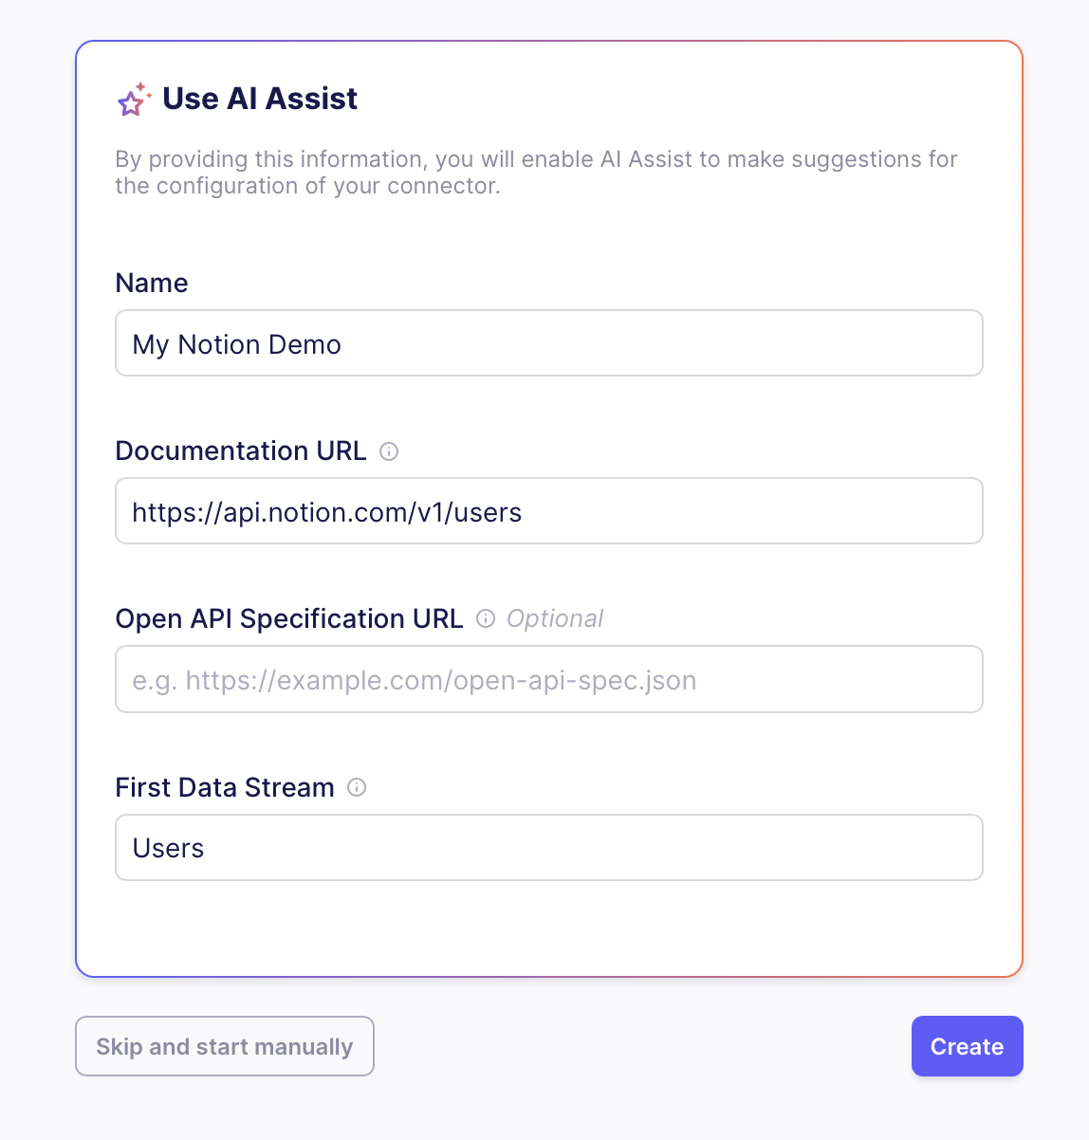Click Skip and start manually
The width and height of the screenshot is (1089, 1140).
(x=224, y=1046)
